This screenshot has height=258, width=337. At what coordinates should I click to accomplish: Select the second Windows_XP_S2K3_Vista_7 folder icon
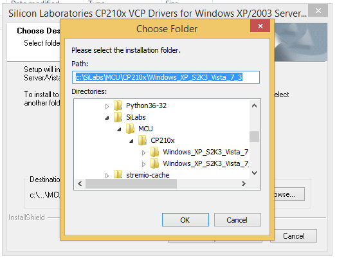coord(154,163)
